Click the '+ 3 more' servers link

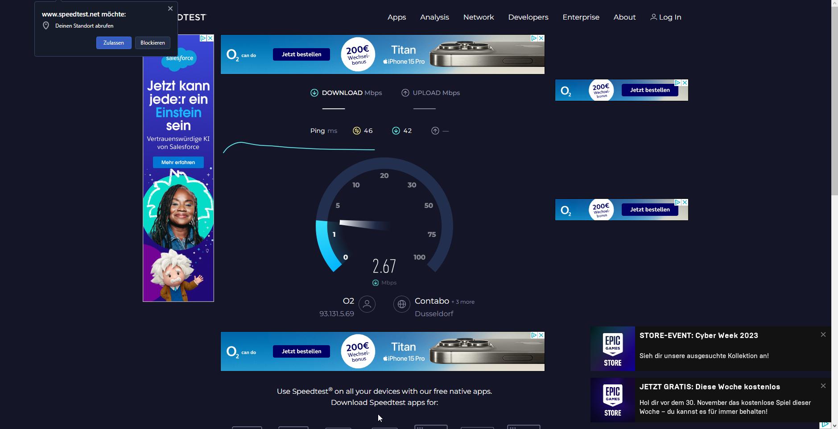(x=463, y=302)
